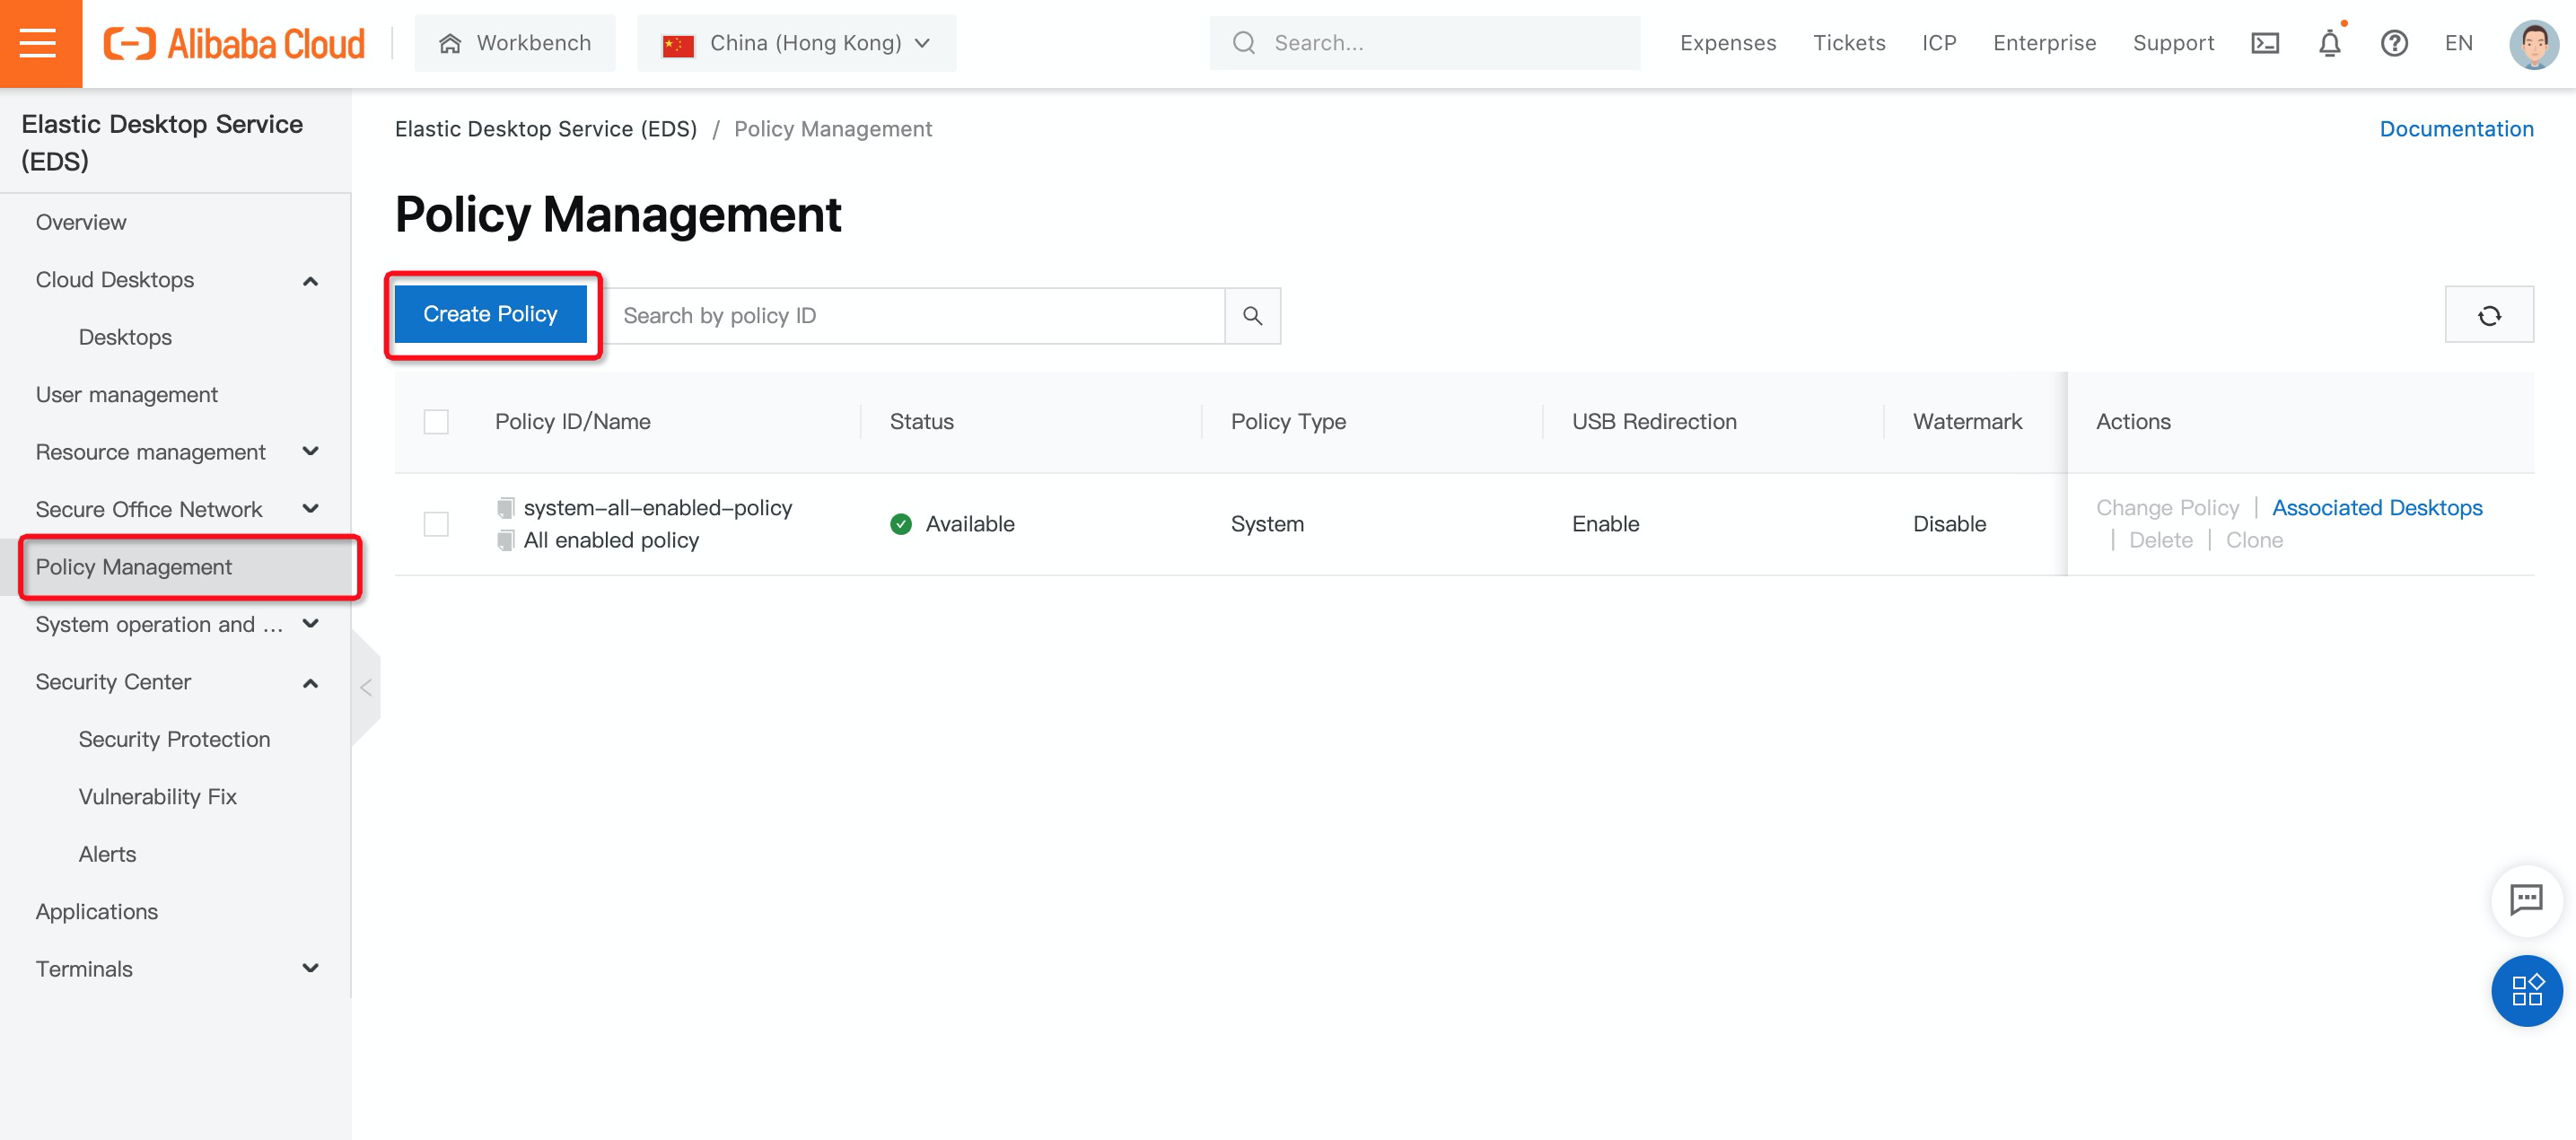This screenshot has width=2576, height=1140.
Task: Open the hamburger navigation menu
Action: (38, 43)
